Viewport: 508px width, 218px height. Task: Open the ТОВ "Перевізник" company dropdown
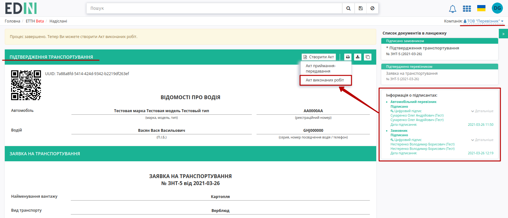tap(484, 21)
